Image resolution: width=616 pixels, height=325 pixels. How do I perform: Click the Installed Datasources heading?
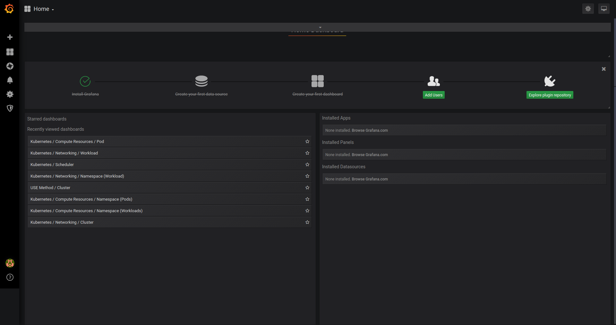coord(344,167)
